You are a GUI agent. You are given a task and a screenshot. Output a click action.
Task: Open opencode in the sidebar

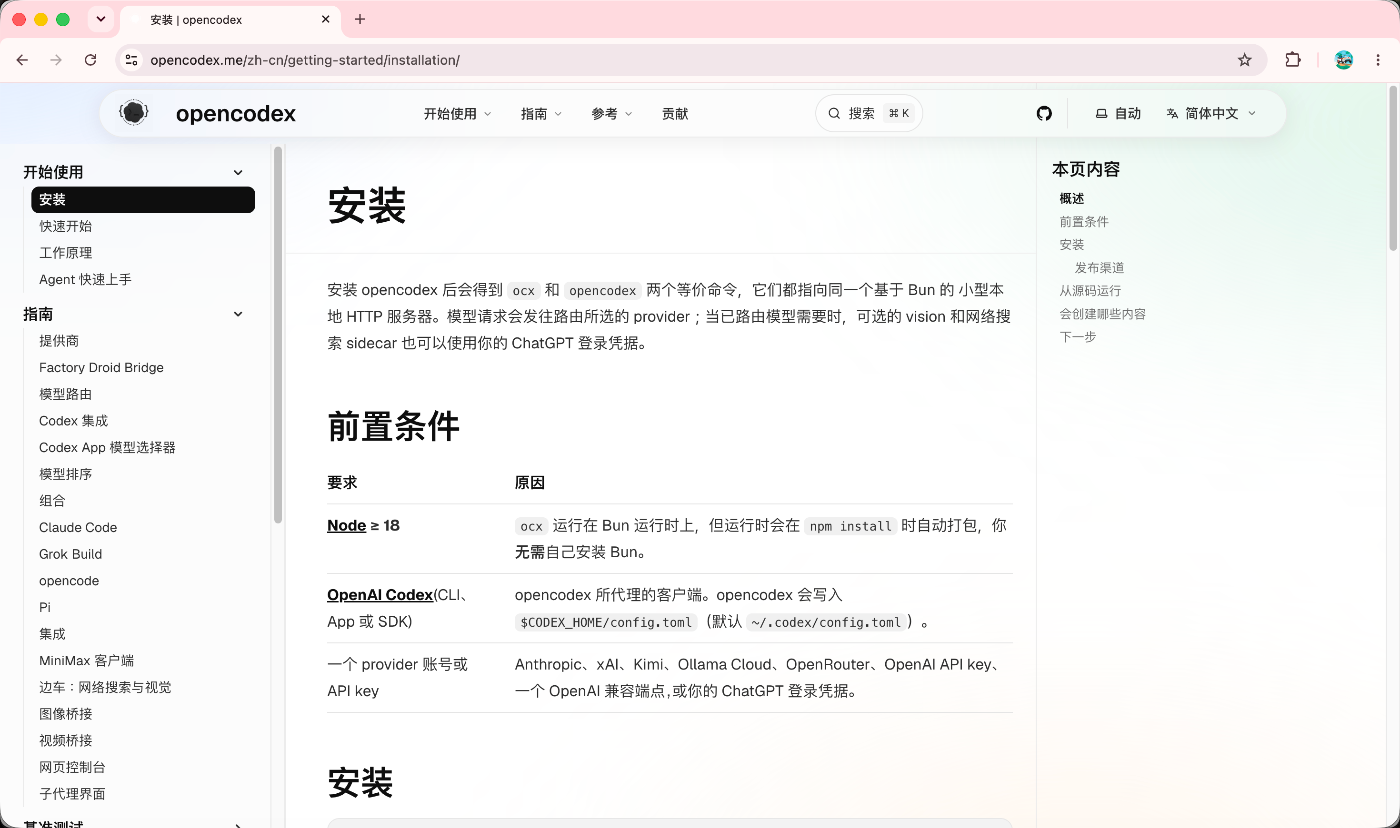coord(69,581)
